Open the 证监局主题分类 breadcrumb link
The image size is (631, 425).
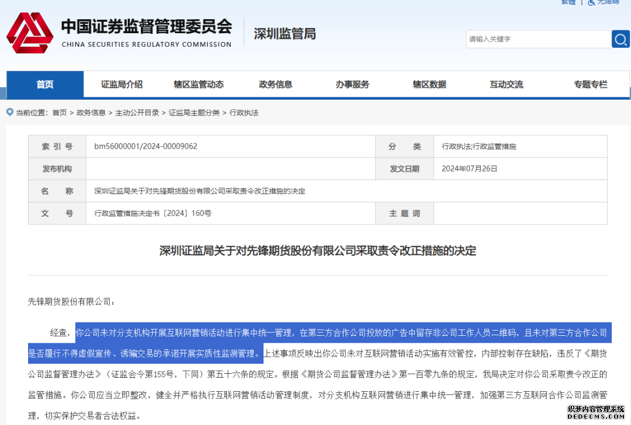pos(194,113)
